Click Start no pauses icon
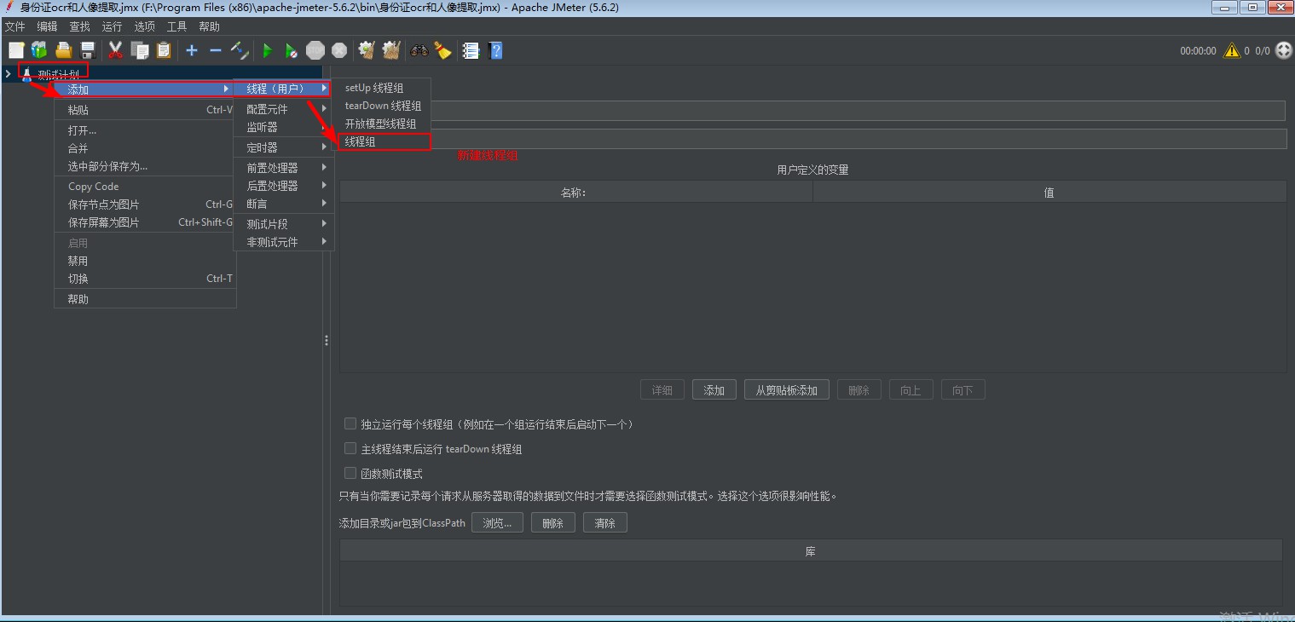 (x=292, y=50)
